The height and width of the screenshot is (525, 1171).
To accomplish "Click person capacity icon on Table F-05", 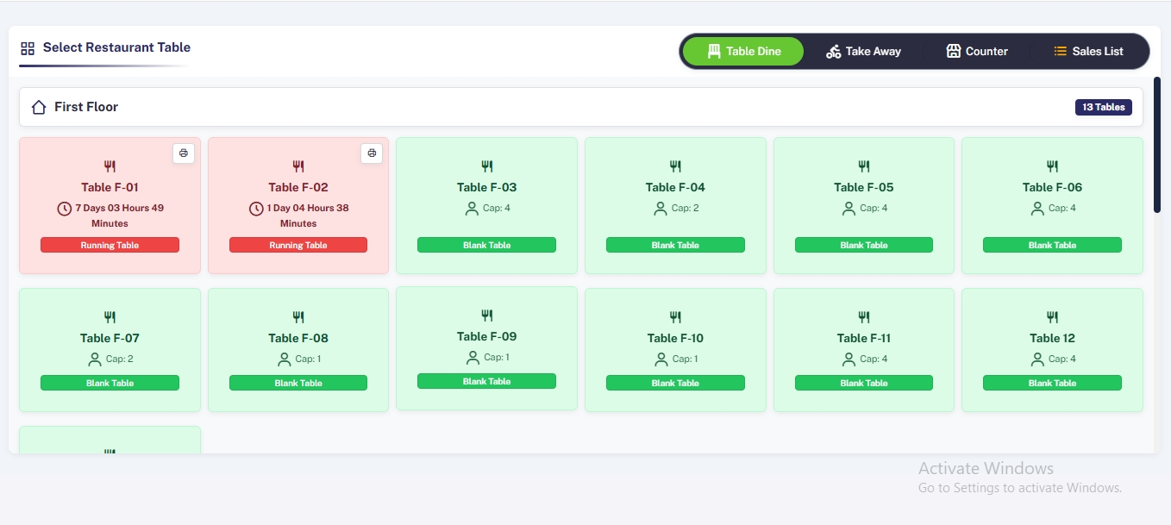I will pyautogui.click(x=849, y=209).
